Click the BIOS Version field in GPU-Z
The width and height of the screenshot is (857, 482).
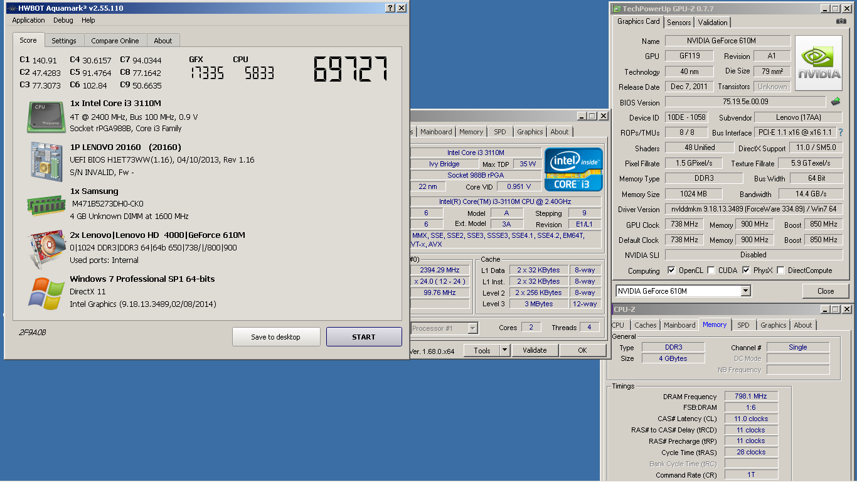pos(745,102)
